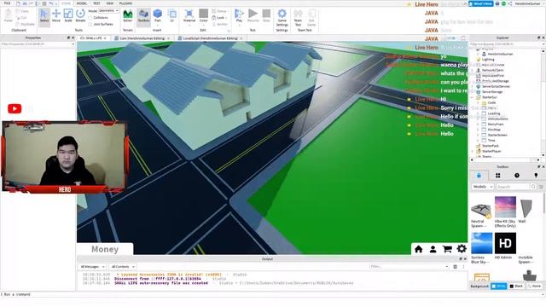546x307 pixels.
Task: Set Toolbox background to White
Action: tap(498, 287)
